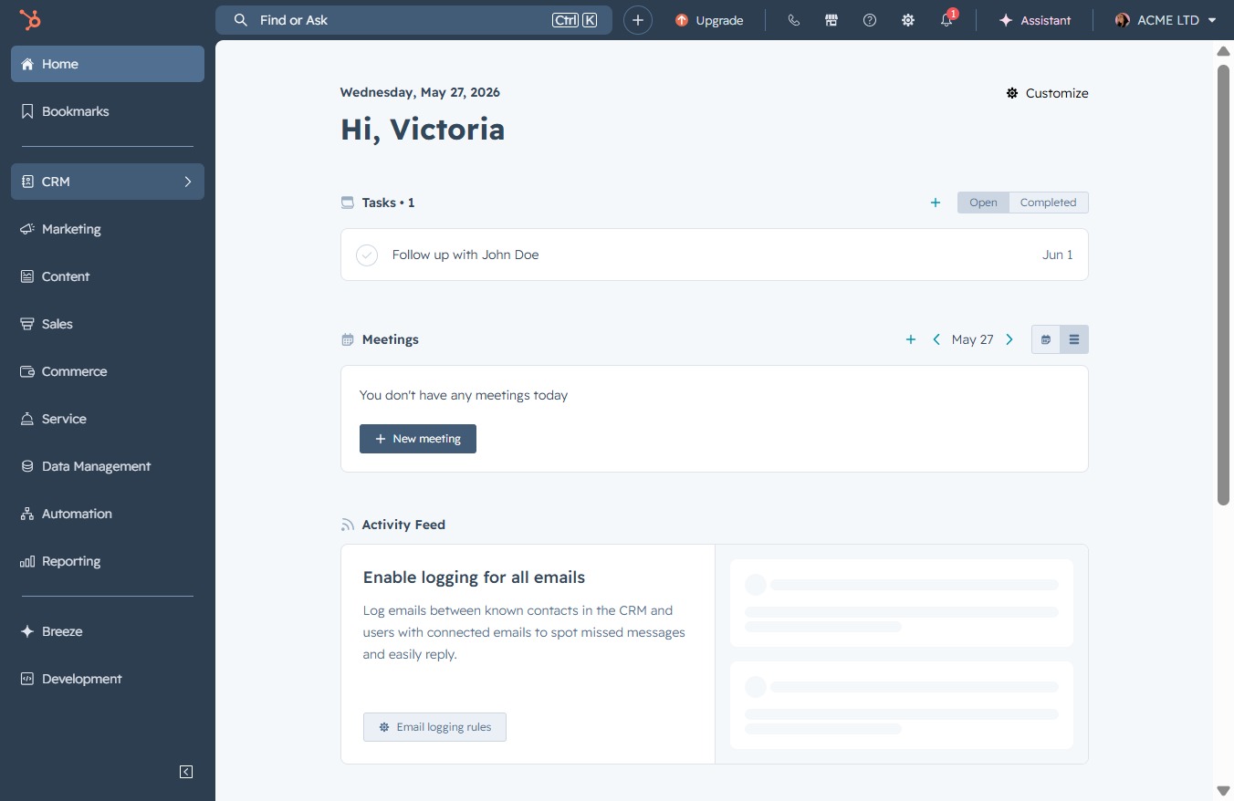Switch to Completed tasks

pos(1049,203)
